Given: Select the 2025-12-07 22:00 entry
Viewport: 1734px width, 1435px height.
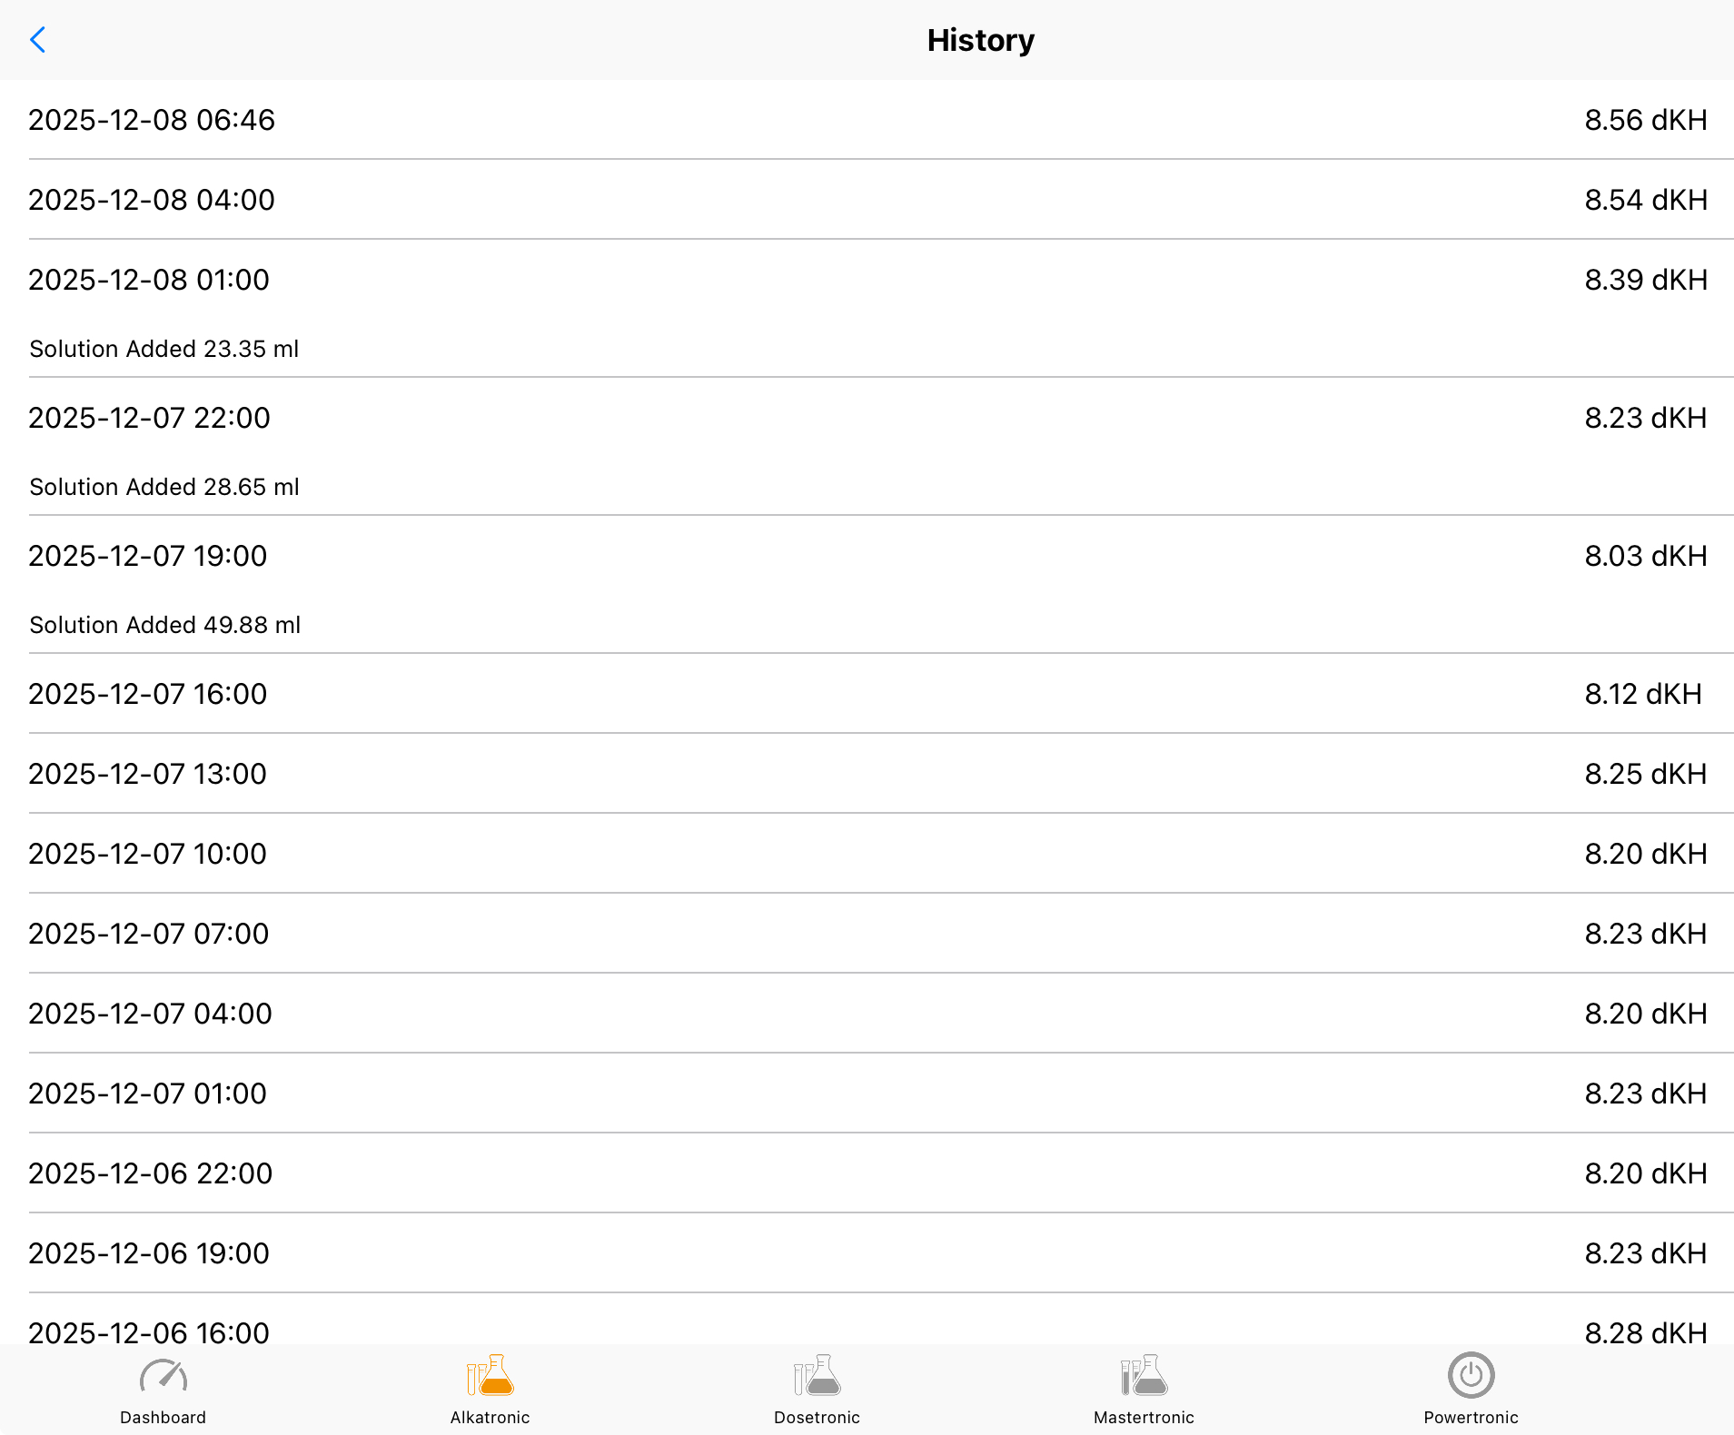Looking at the screenshot, I should (x=150, y=418).
